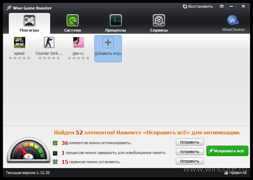Click Исправить for 36 optimizable elements

(x=190, y=142)
